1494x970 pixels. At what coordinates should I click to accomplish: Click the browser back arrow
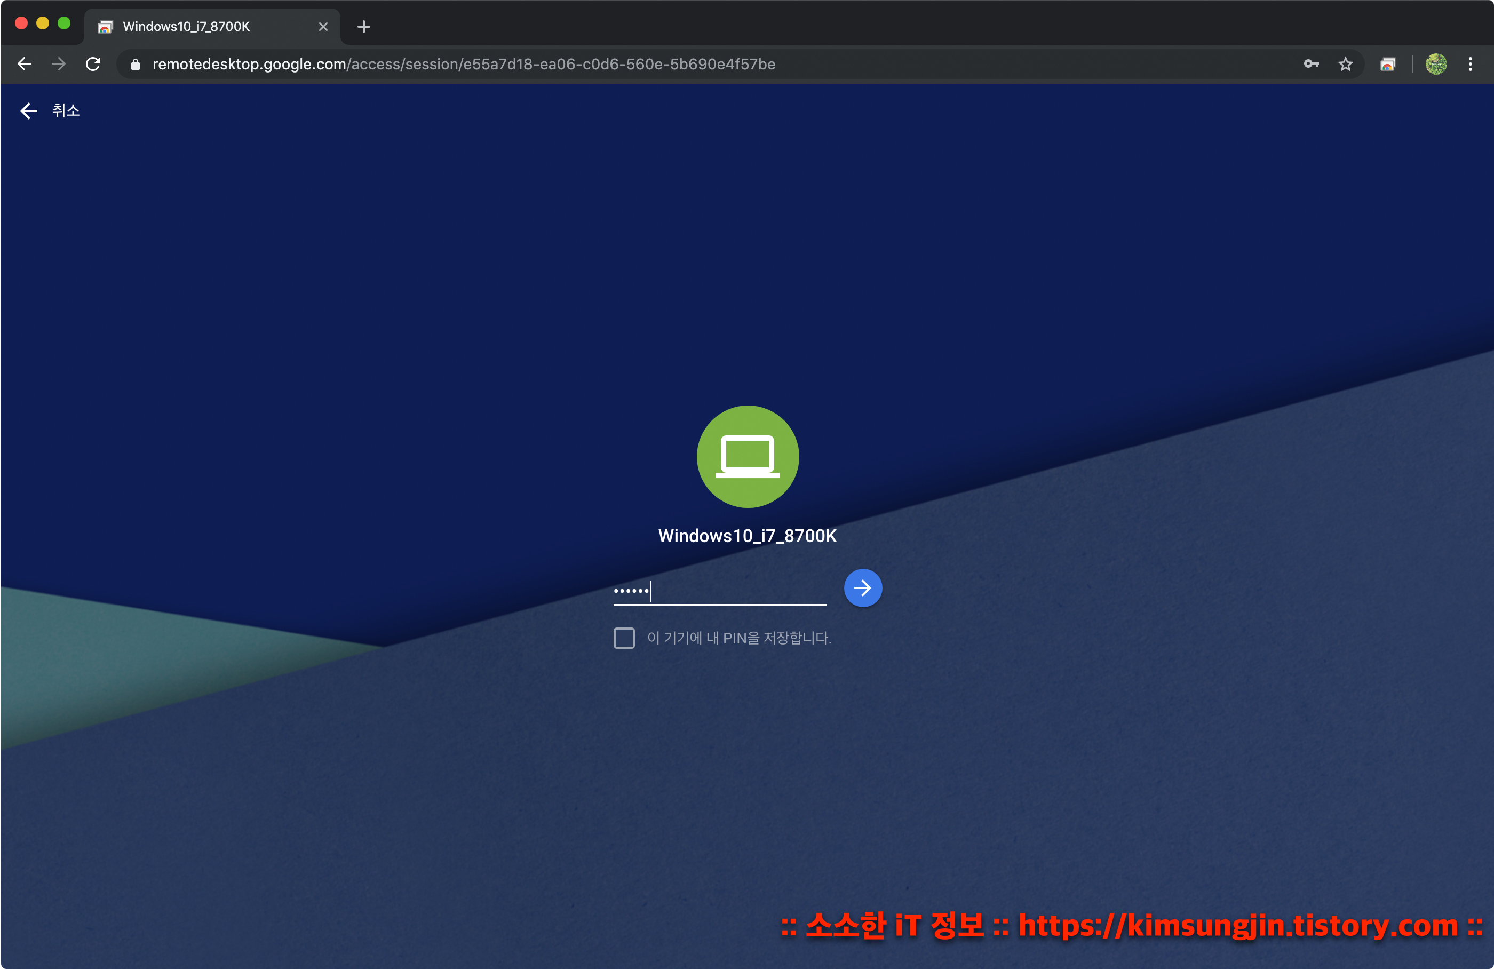(25, 64)
